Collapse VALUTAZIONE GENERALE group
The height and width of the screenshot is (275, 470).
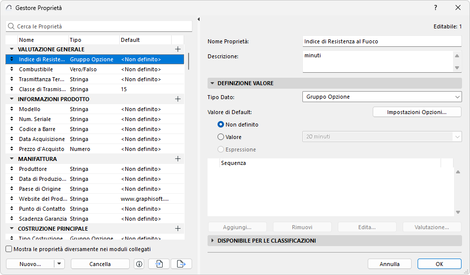click(11, 49)
